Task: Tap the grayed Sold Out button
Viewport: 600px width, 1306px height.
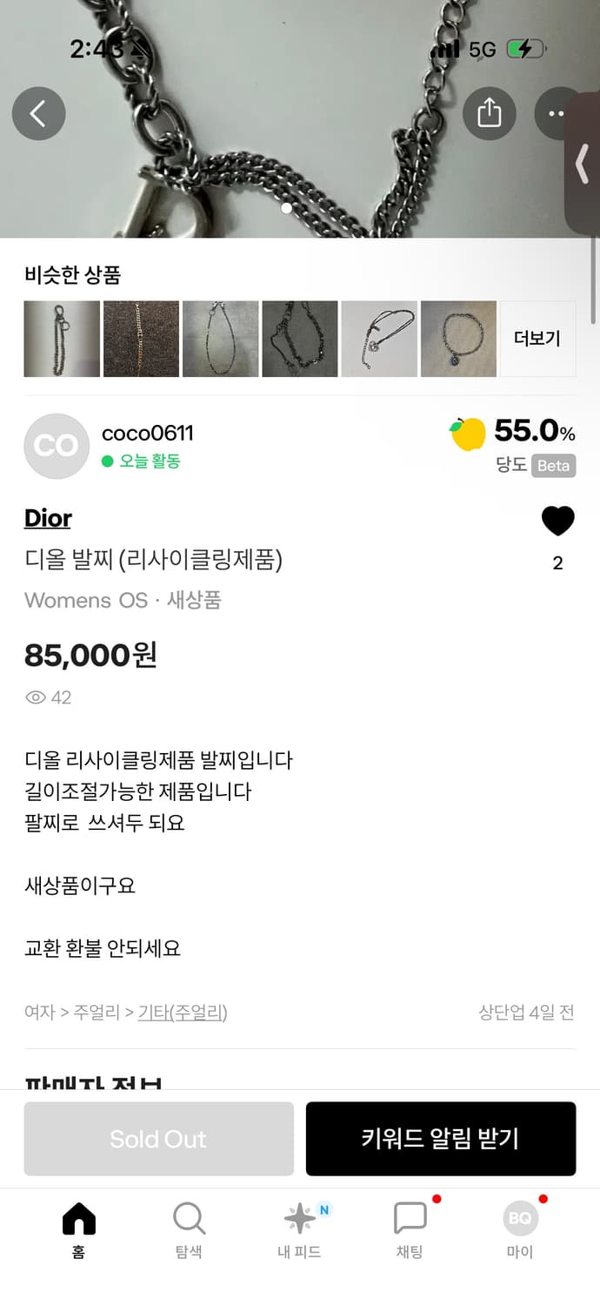Action: tap(158, 1138)
